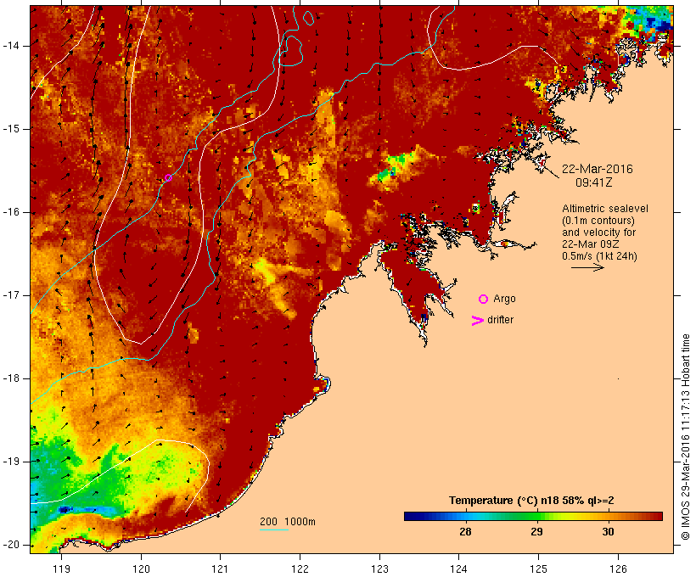Click the 'Argo' legend label
The height and width of the screenshot is (577, 696).
point(504,300)
